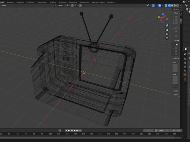Expand the Annotations panel
The image size is (190, 142).
tap(176, 95)
